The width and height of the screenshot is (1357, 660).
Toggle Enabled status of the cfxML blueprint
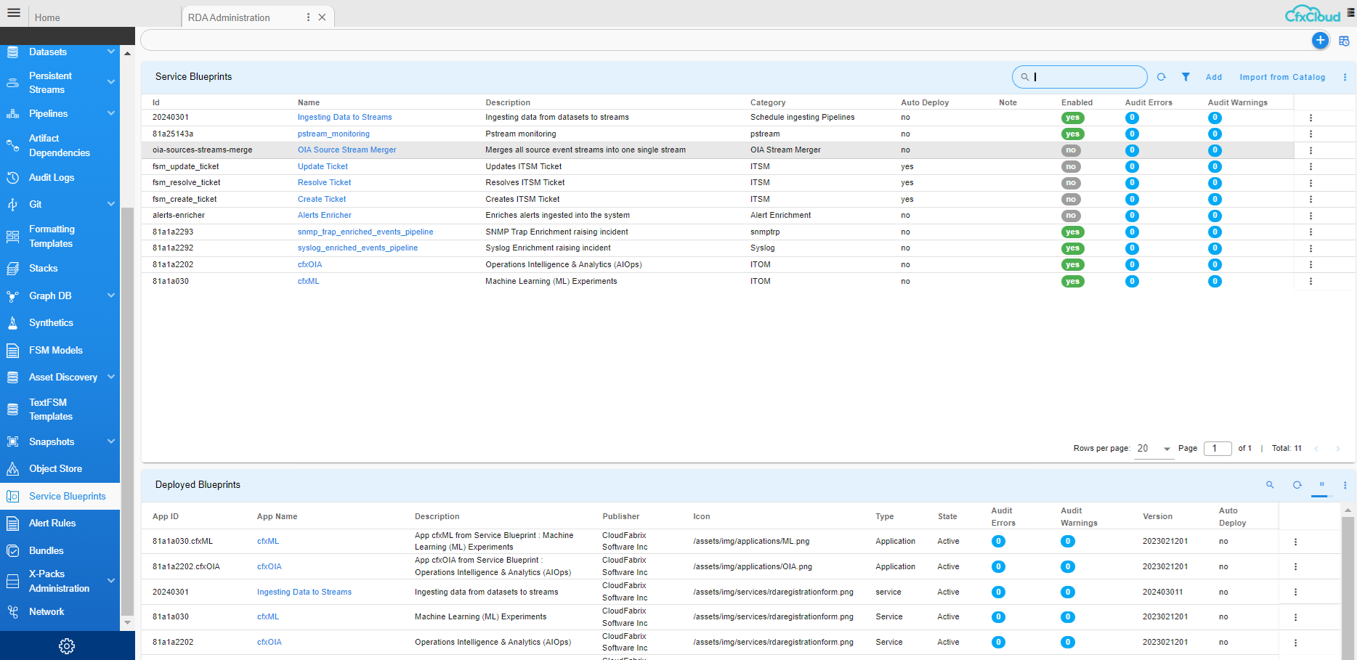(1072, 282)
